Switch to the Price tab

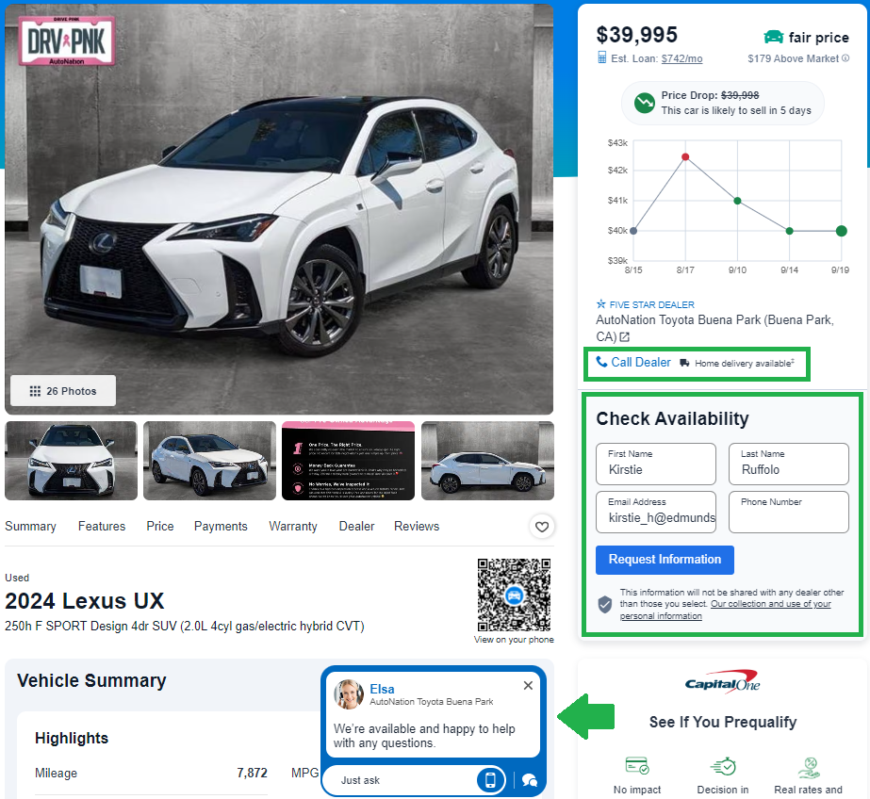pos(160,526)
